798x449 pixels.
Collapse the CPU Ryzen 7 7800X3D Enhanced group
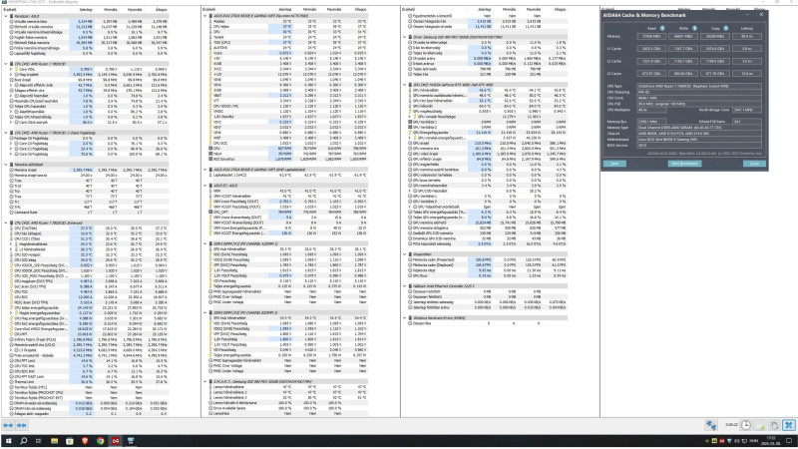[6, 223]
